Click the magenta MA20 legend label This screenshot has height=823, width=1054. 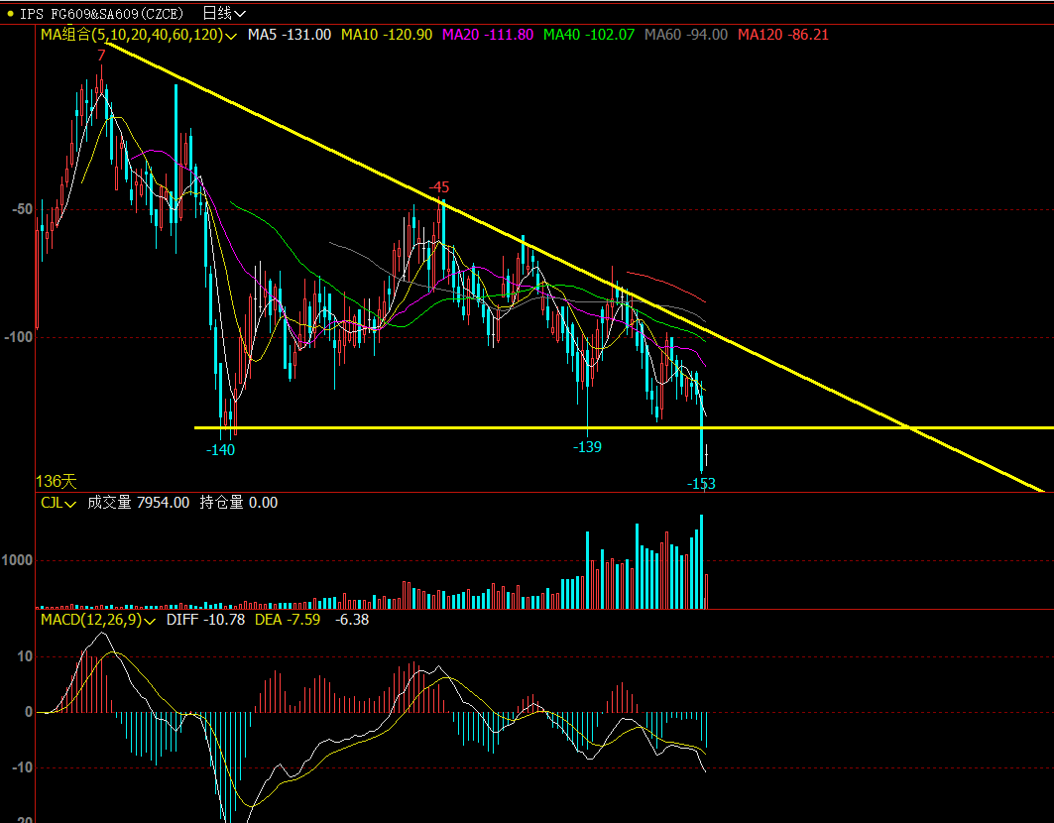point(487,35)
